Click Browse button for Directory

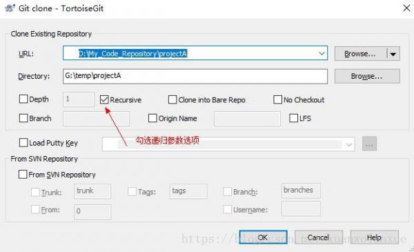pos(367,77)
